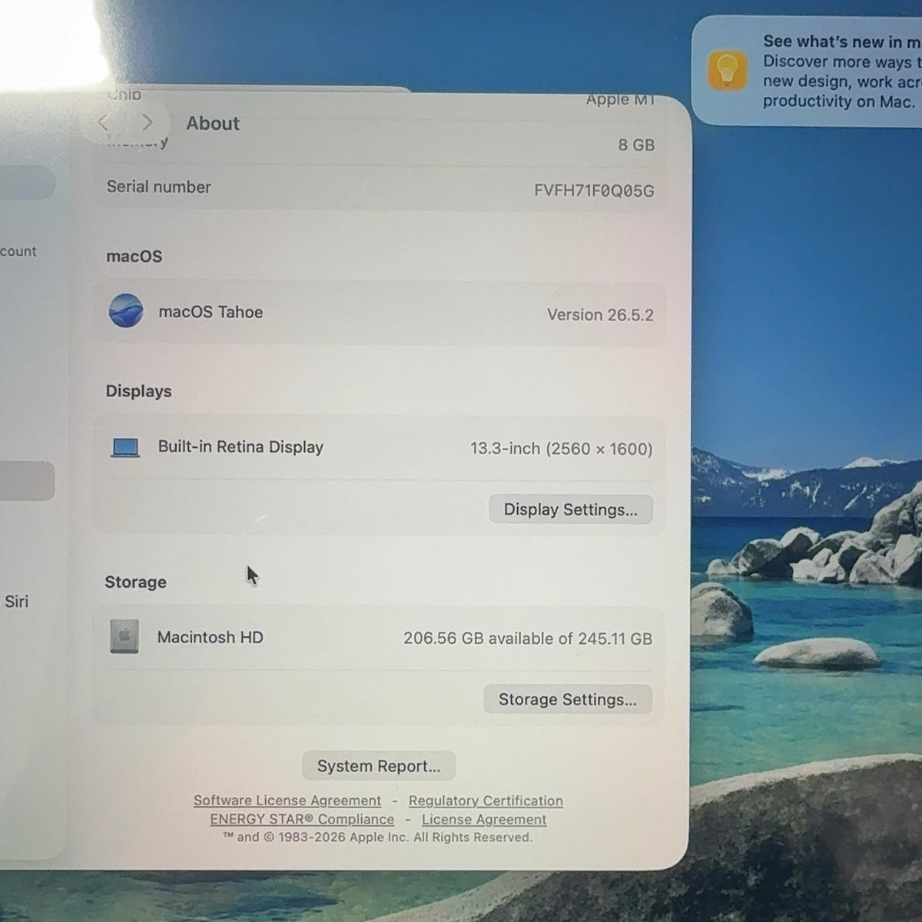The height and width of the screenshot is (922, 922).
Task: Click the Serial number label
Action: pyautogui.click(x=158, y=187)
